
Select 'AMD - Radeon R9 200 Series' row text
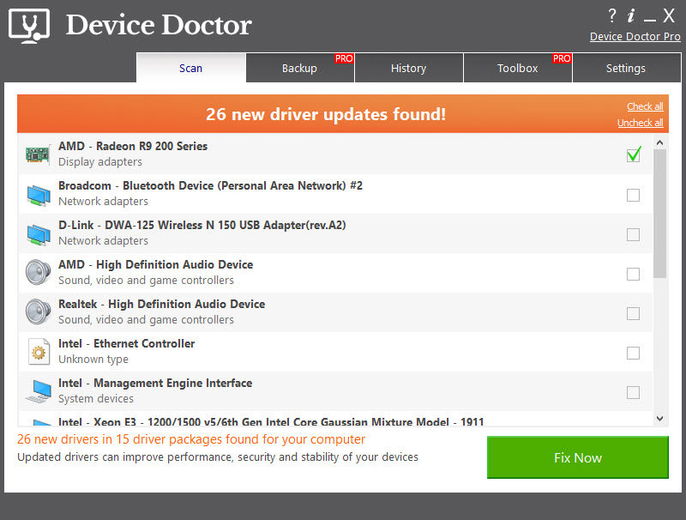coord(133,146)
